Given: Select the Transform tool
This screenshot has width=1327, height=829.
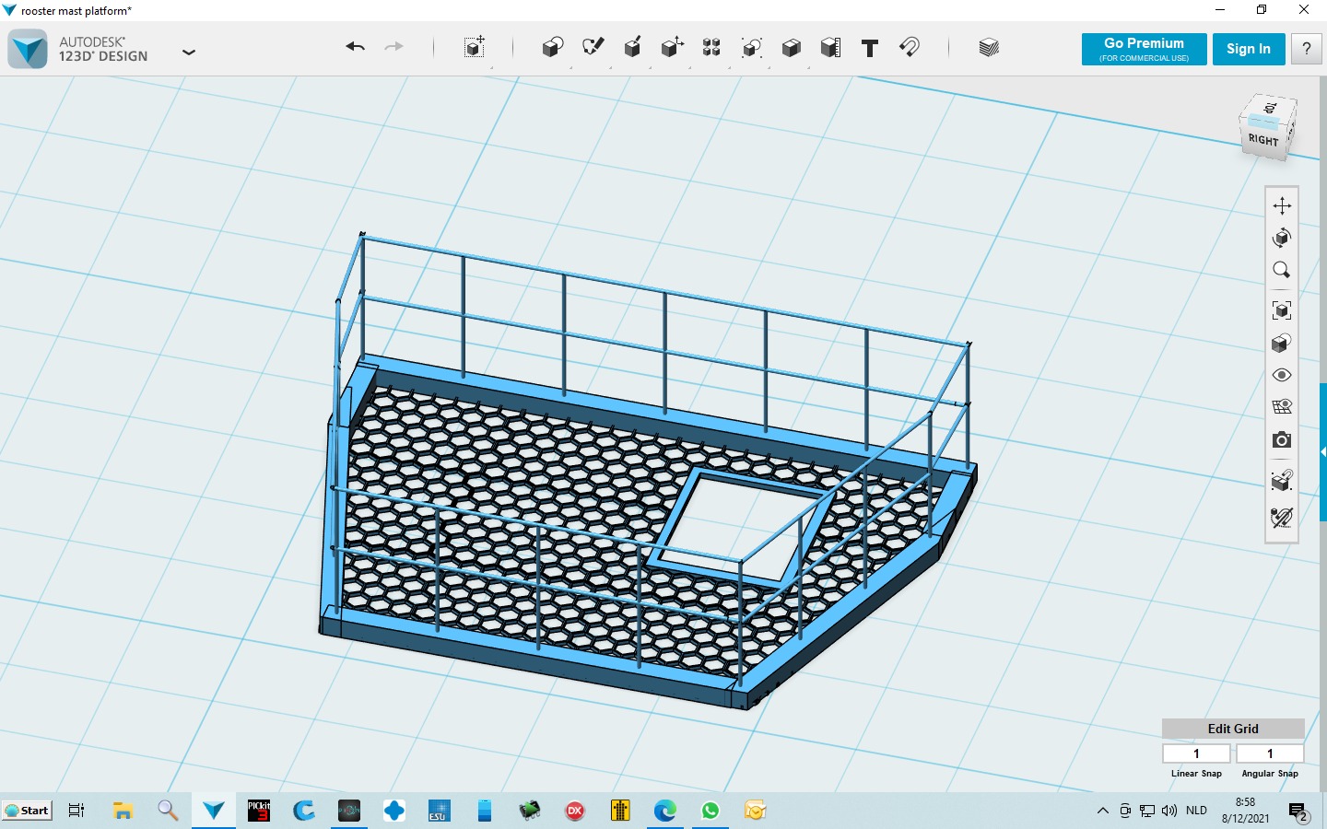Looking at the screenshot, I should tap(475, 47).
